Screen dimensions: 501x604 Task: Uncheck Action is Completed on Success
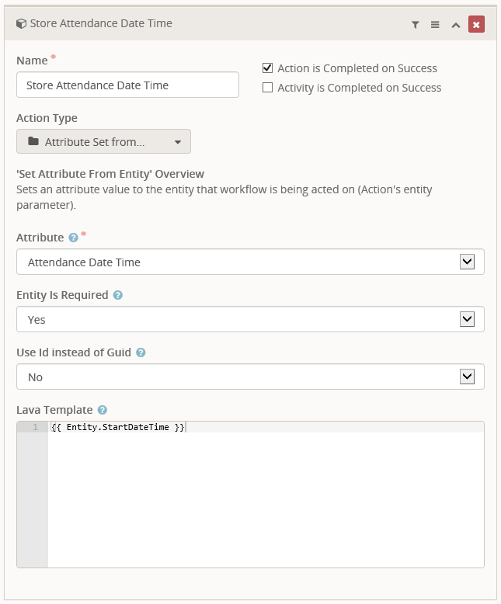[x=268, y=68]
